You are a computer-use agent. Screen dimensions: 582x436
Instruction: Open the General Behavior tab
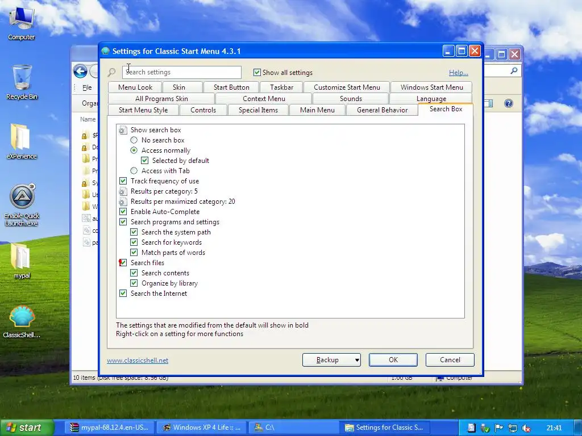pos(383,110)
